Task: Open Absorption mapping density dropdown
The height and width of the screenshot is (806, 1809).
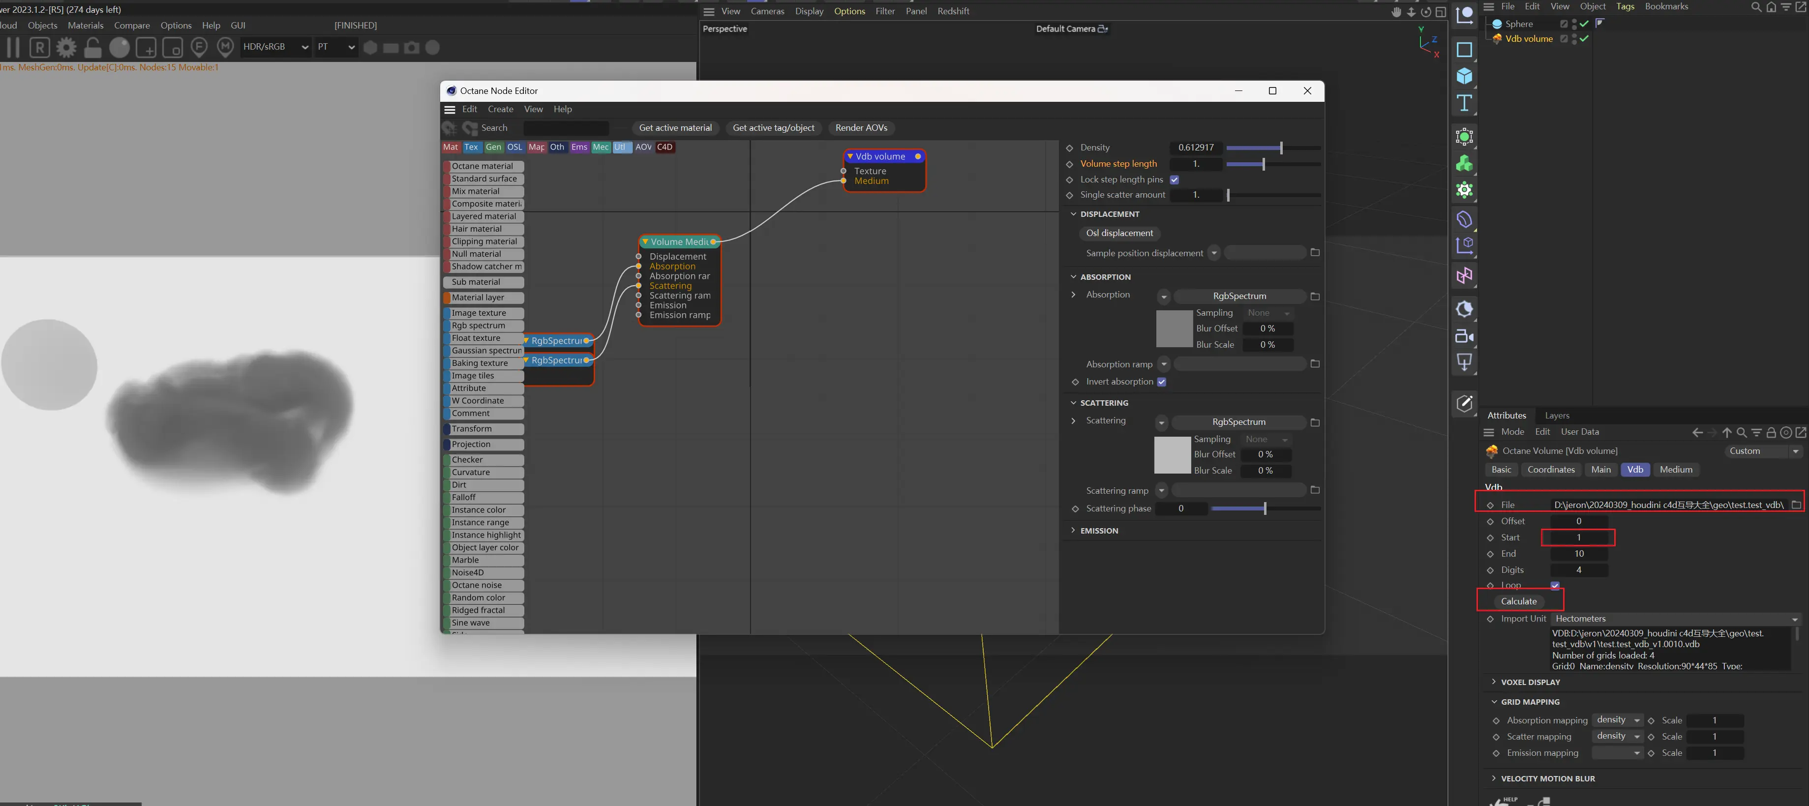Action: [x=1618, y=720]
